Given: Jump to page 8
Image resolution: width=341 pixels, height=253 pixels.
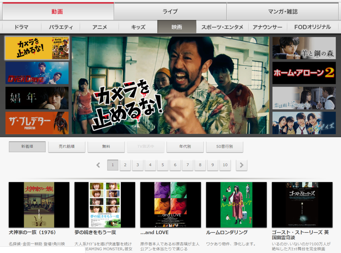Looking at the screenshot, I should 200,165.
